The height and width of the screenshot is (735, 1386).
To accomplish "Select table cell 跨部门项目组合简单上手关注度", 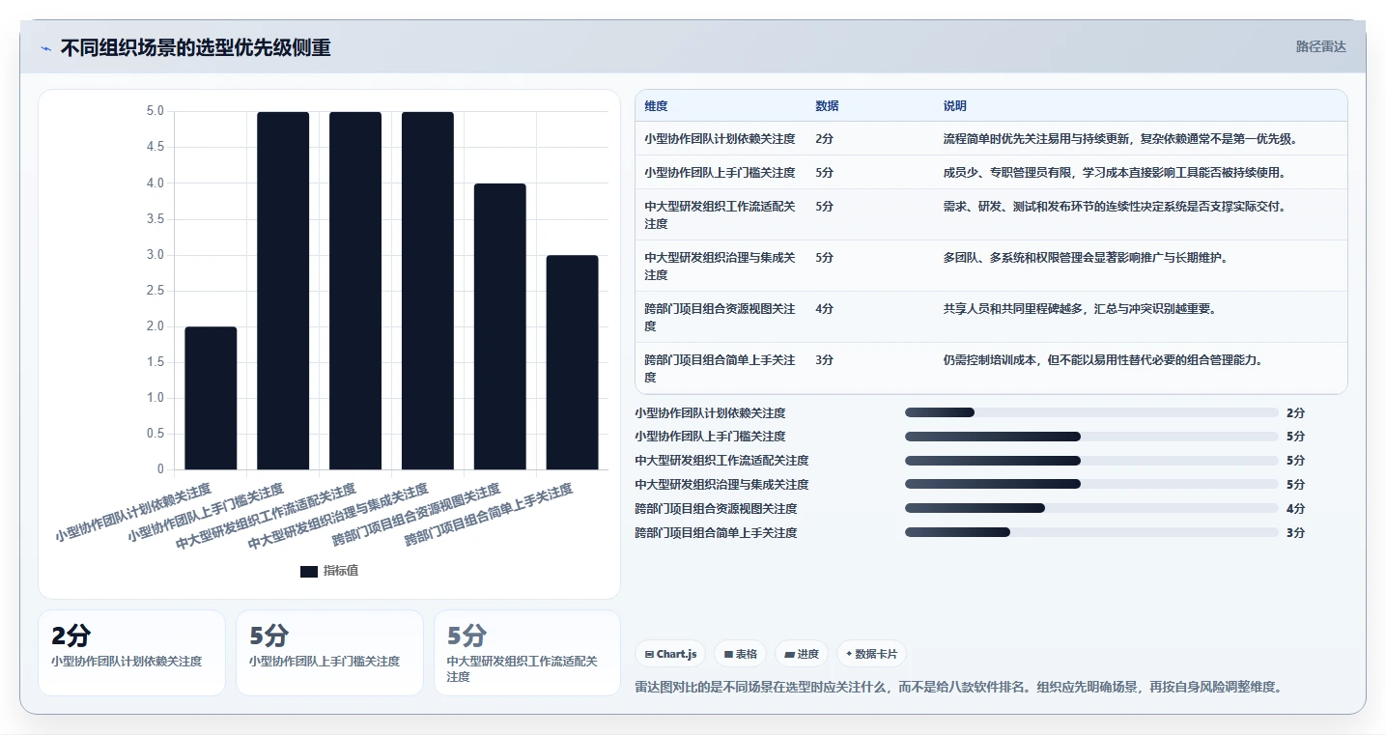I will pyautogui.click(x=720, y=369).
